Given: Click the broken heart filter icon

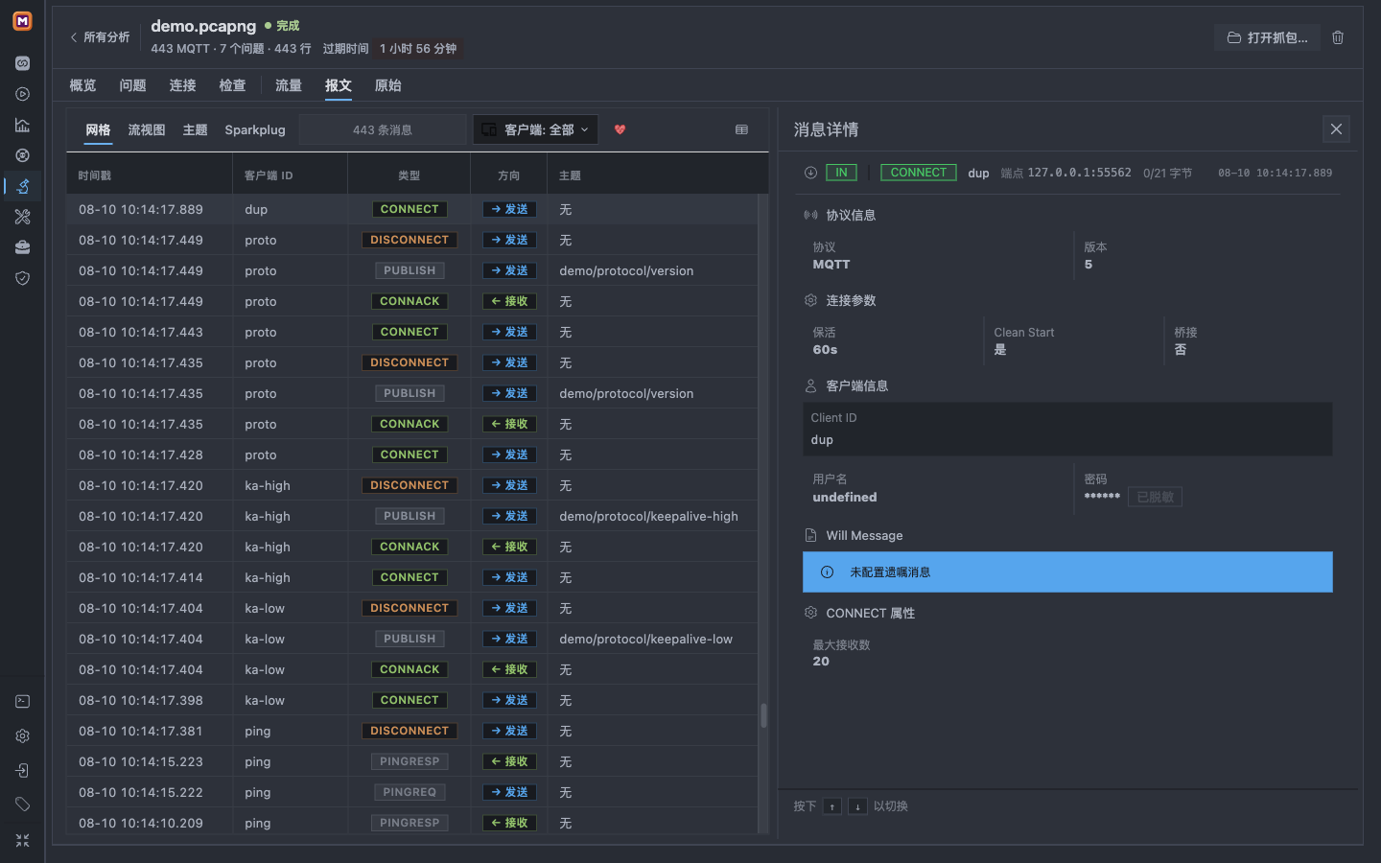Looking at the screenshot, I should [620, 129].
